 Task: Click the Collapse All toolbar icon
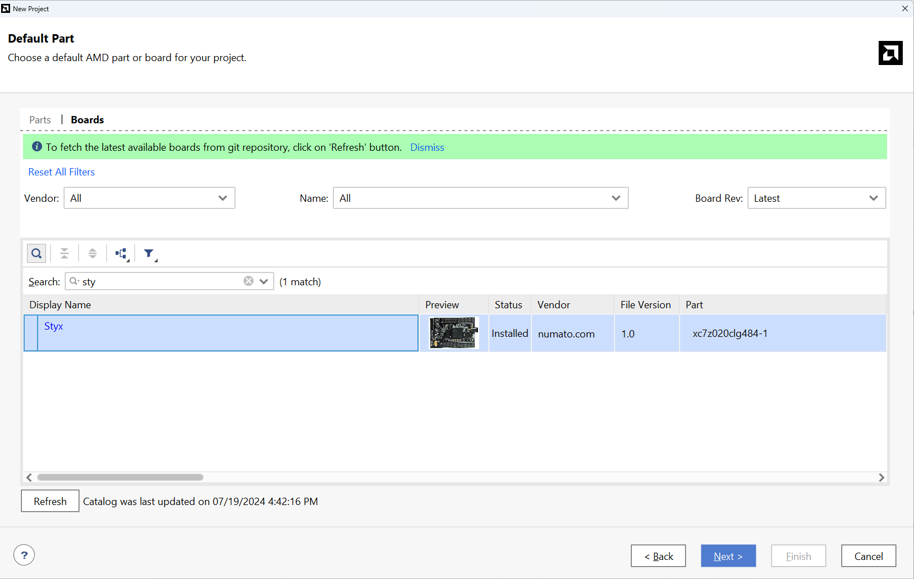click(65, 254)
